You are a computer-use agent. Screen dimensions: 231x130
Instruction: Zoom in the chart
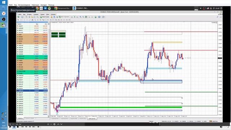pos(80,17)
